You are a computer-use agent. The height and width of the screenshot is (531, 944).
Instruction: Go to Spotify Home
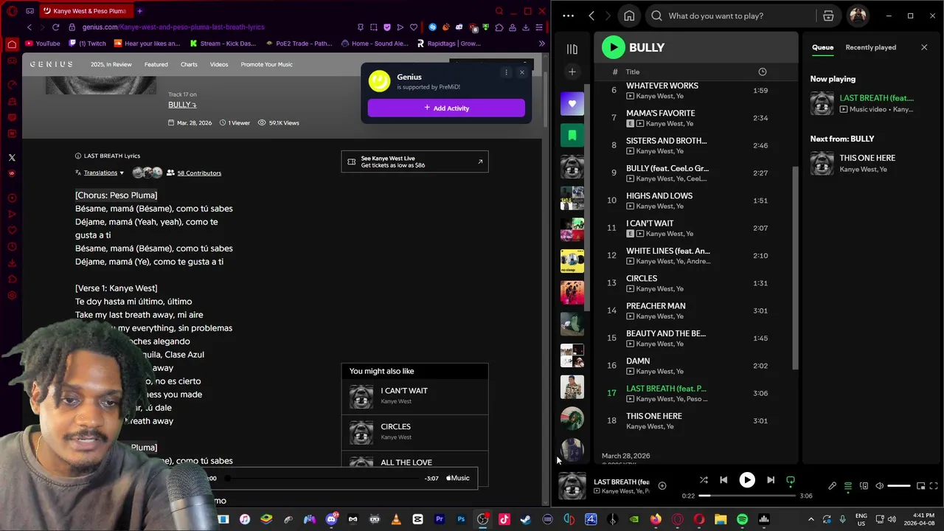[x=629, y=15]
